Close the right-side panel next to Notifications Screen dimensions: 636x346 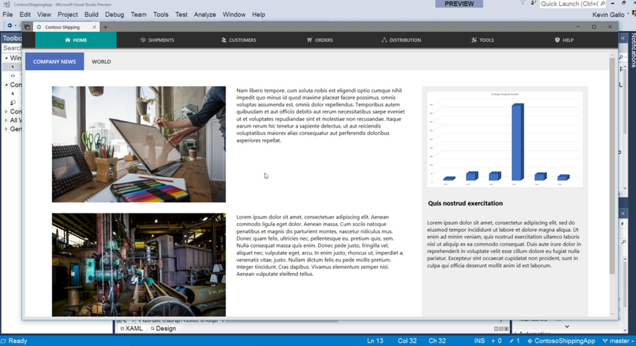(x=623, y=38)
